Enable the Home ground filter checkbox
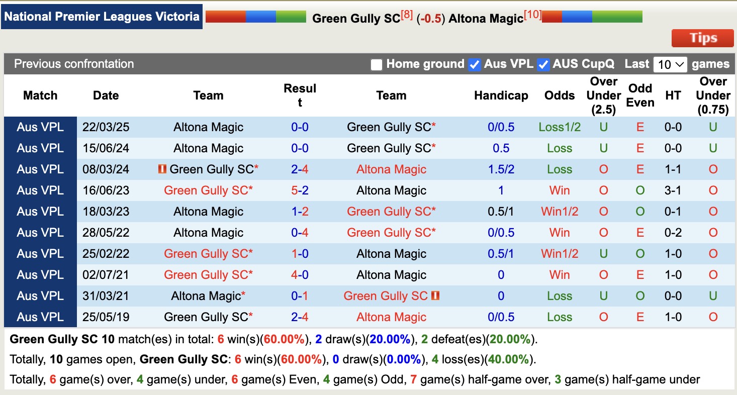This screenshot has width=737, height=395. pyautogui.click(x=376, y=65)
